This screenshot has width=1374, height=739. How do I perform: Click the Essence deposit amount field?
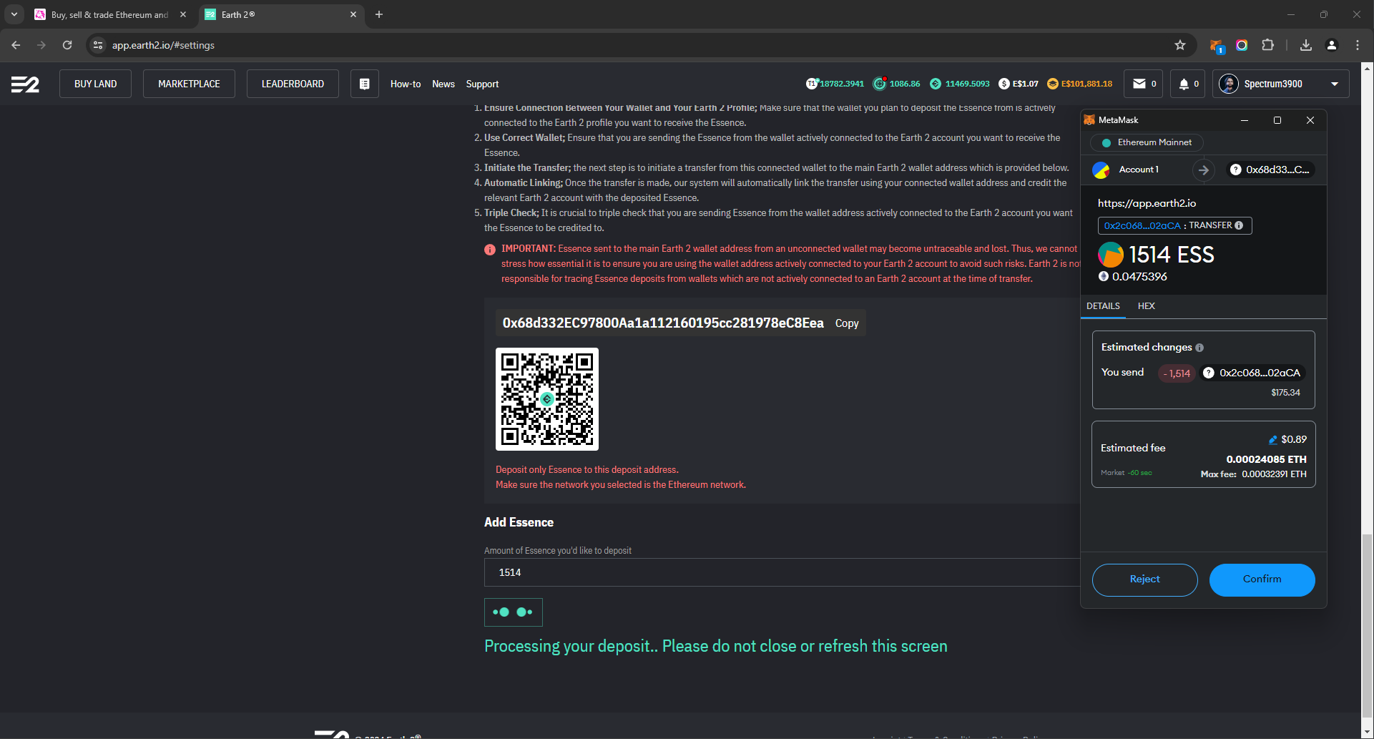[x=780, y=572]
